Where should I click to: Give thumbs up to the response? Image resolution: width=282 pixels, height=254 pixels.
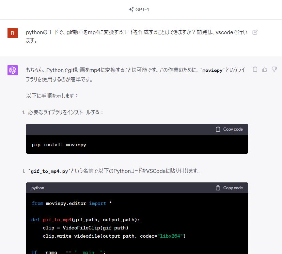(x=265, y=69)
